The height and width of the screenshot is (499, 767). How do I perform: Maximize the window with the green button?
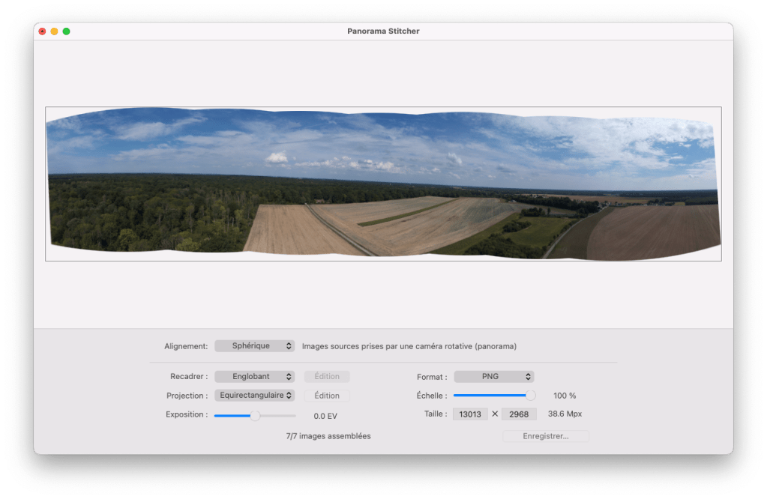click(66, 31)
